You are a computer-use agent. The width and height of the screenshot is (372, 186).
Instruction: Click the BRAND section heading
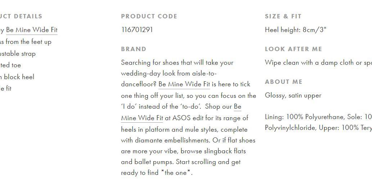coord(133,49)
